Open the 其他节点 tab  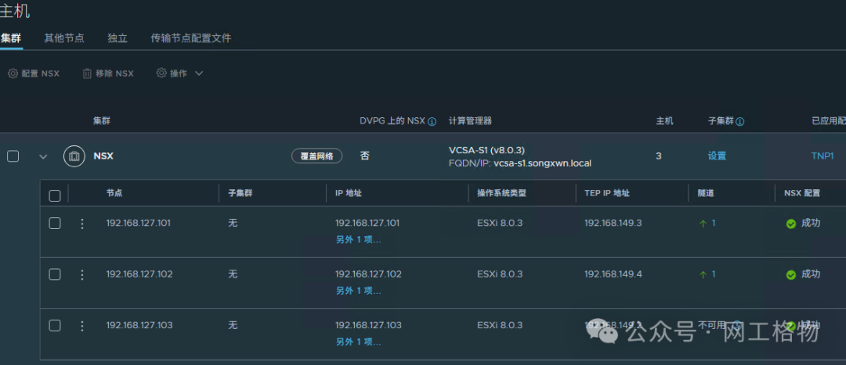(64, 38)
